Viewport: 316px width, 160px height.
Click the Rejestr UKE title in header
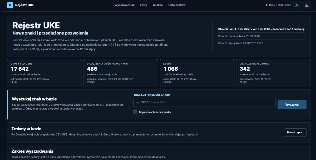point(25,5)
